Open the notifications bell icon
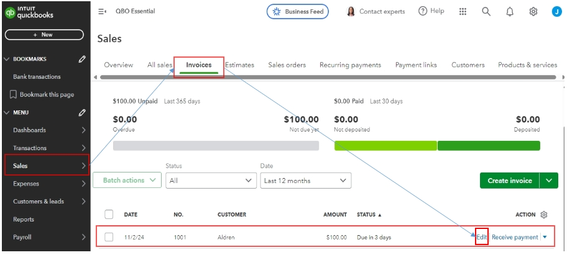The height and width of the screenshot is (255, 567). (510, 11)
